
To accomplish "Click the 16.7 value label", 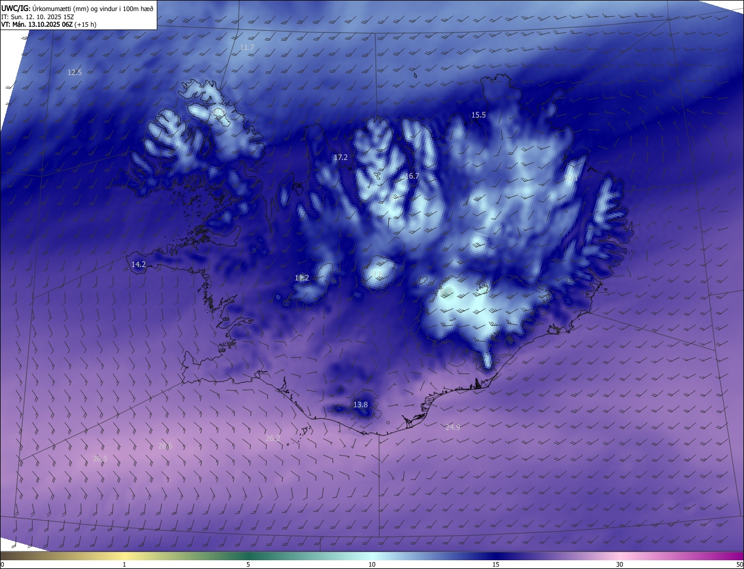I will 412,176.
